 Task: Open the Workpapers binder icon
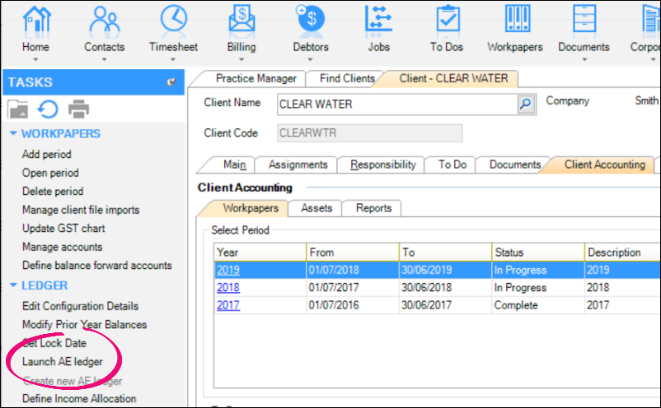click(515, 21)
